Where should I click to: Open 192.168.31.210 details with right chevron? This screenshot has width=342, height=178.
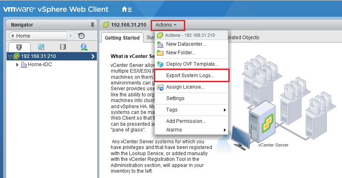pyautogui.click(x=93, y=56)
